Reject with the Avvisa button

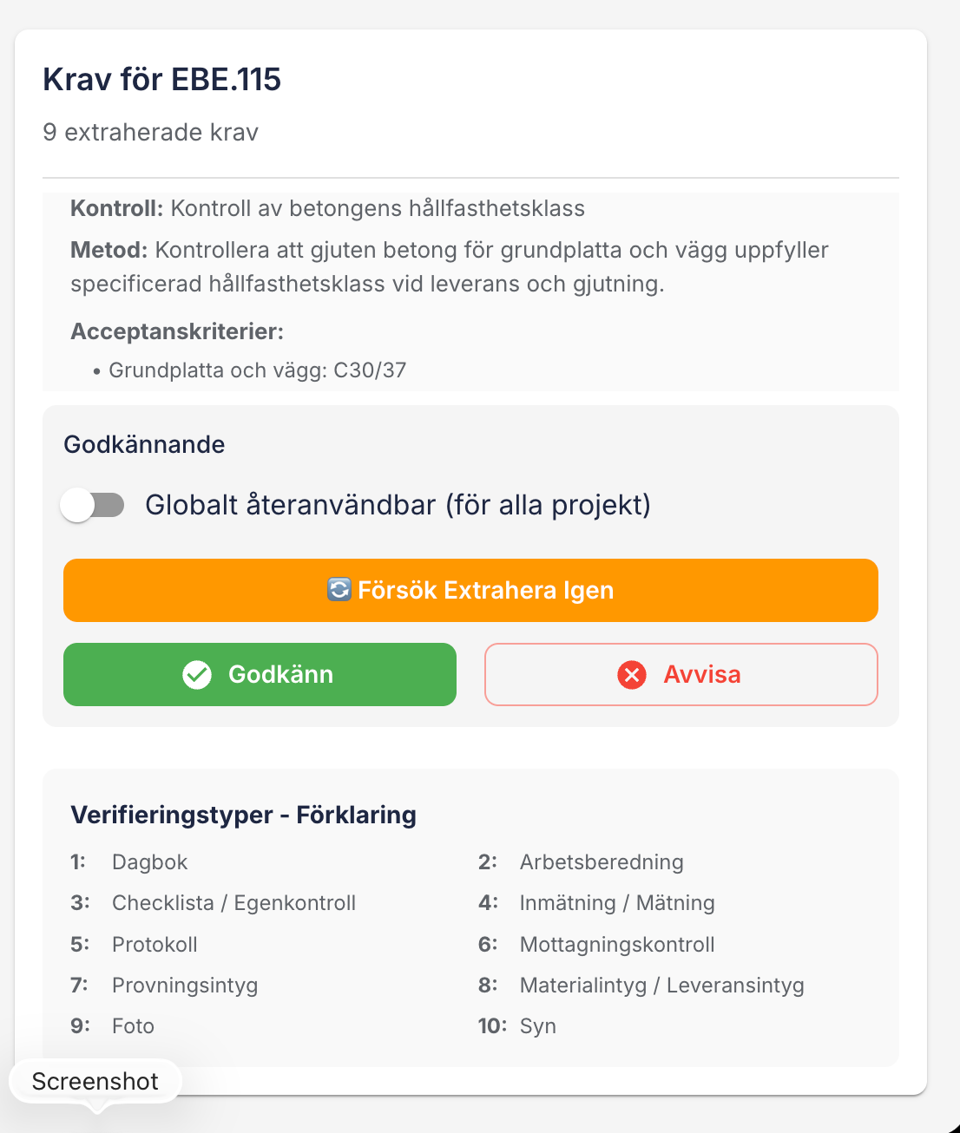pos(681,674)
